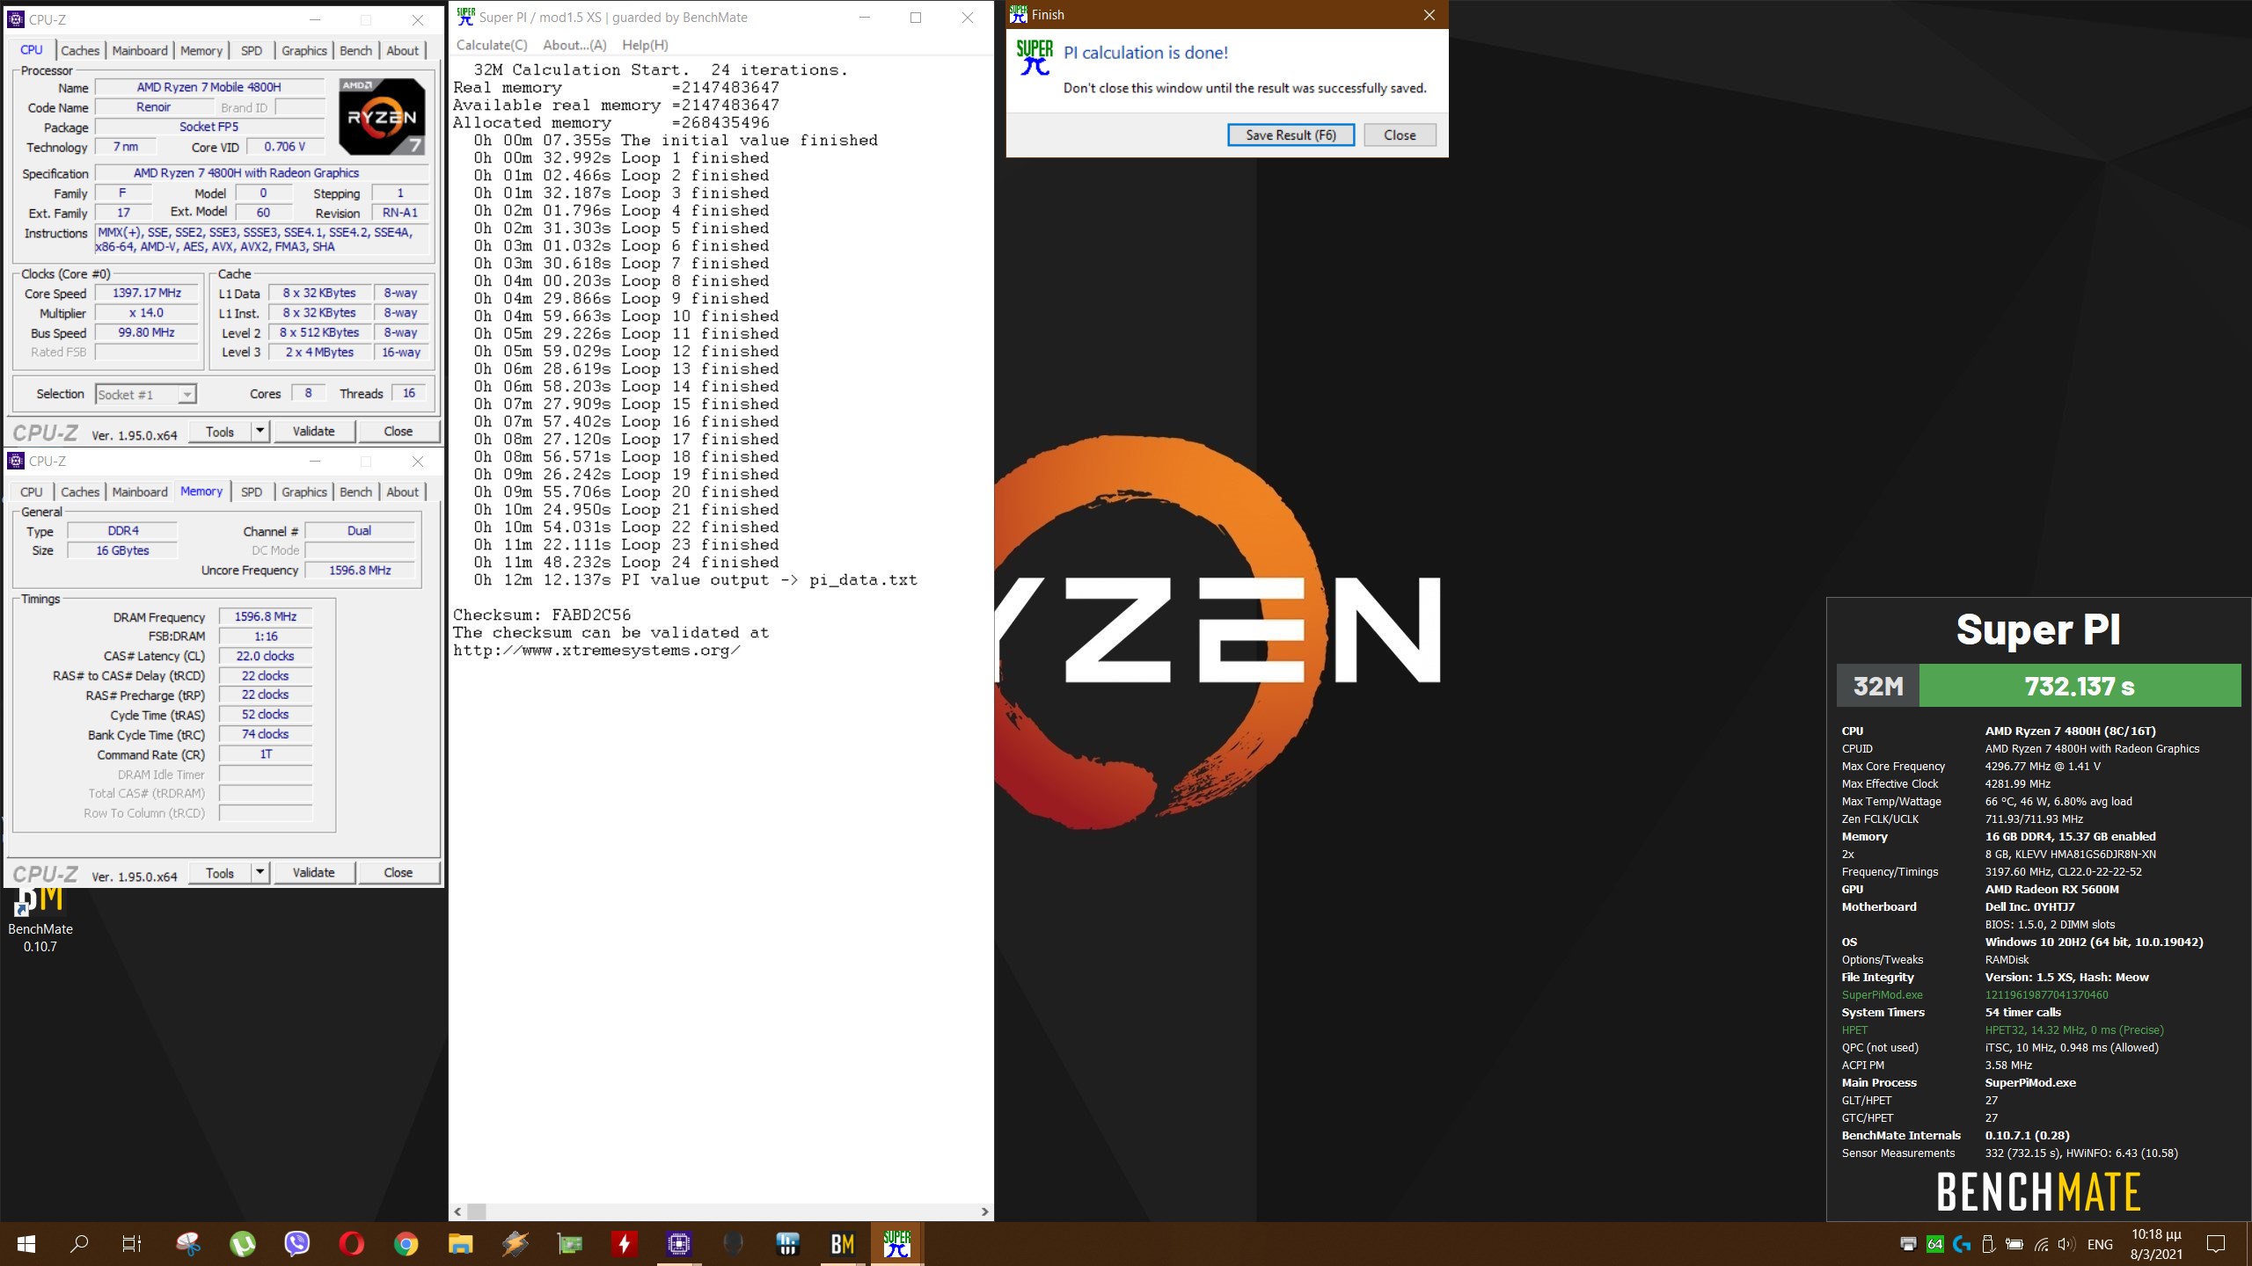
Task: Click the xtremesystems.org URL text
Action: click(x=596, y=651)
